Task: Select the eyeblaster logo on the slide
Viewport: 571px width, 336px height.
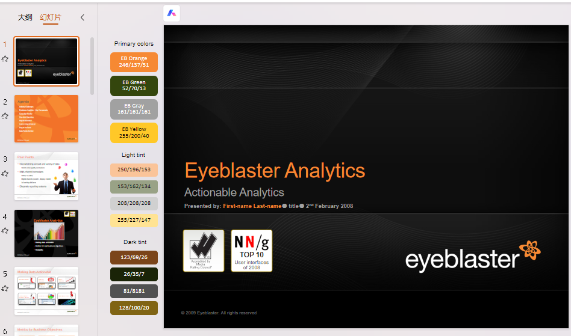Action: (x=473, y=257)
